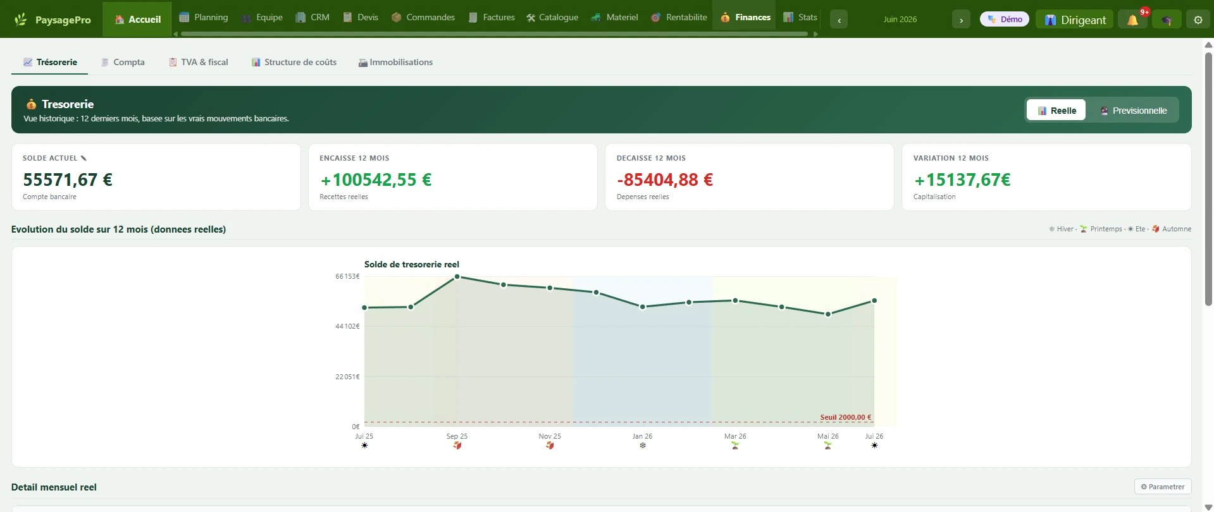Click the PaysagePro leaf logo icon
The image size is (1214, 512).
pos(20,20)
